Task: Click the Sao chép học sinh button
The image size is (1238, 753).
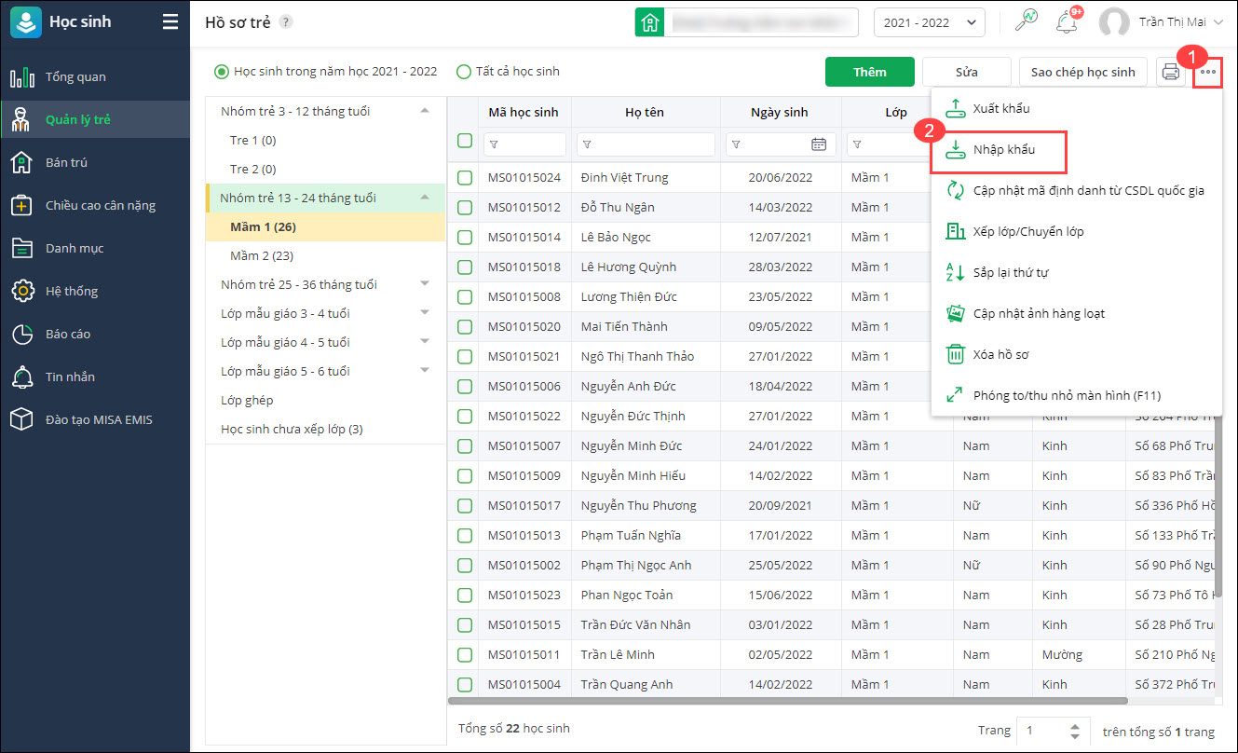Action: click(1082, 72)
